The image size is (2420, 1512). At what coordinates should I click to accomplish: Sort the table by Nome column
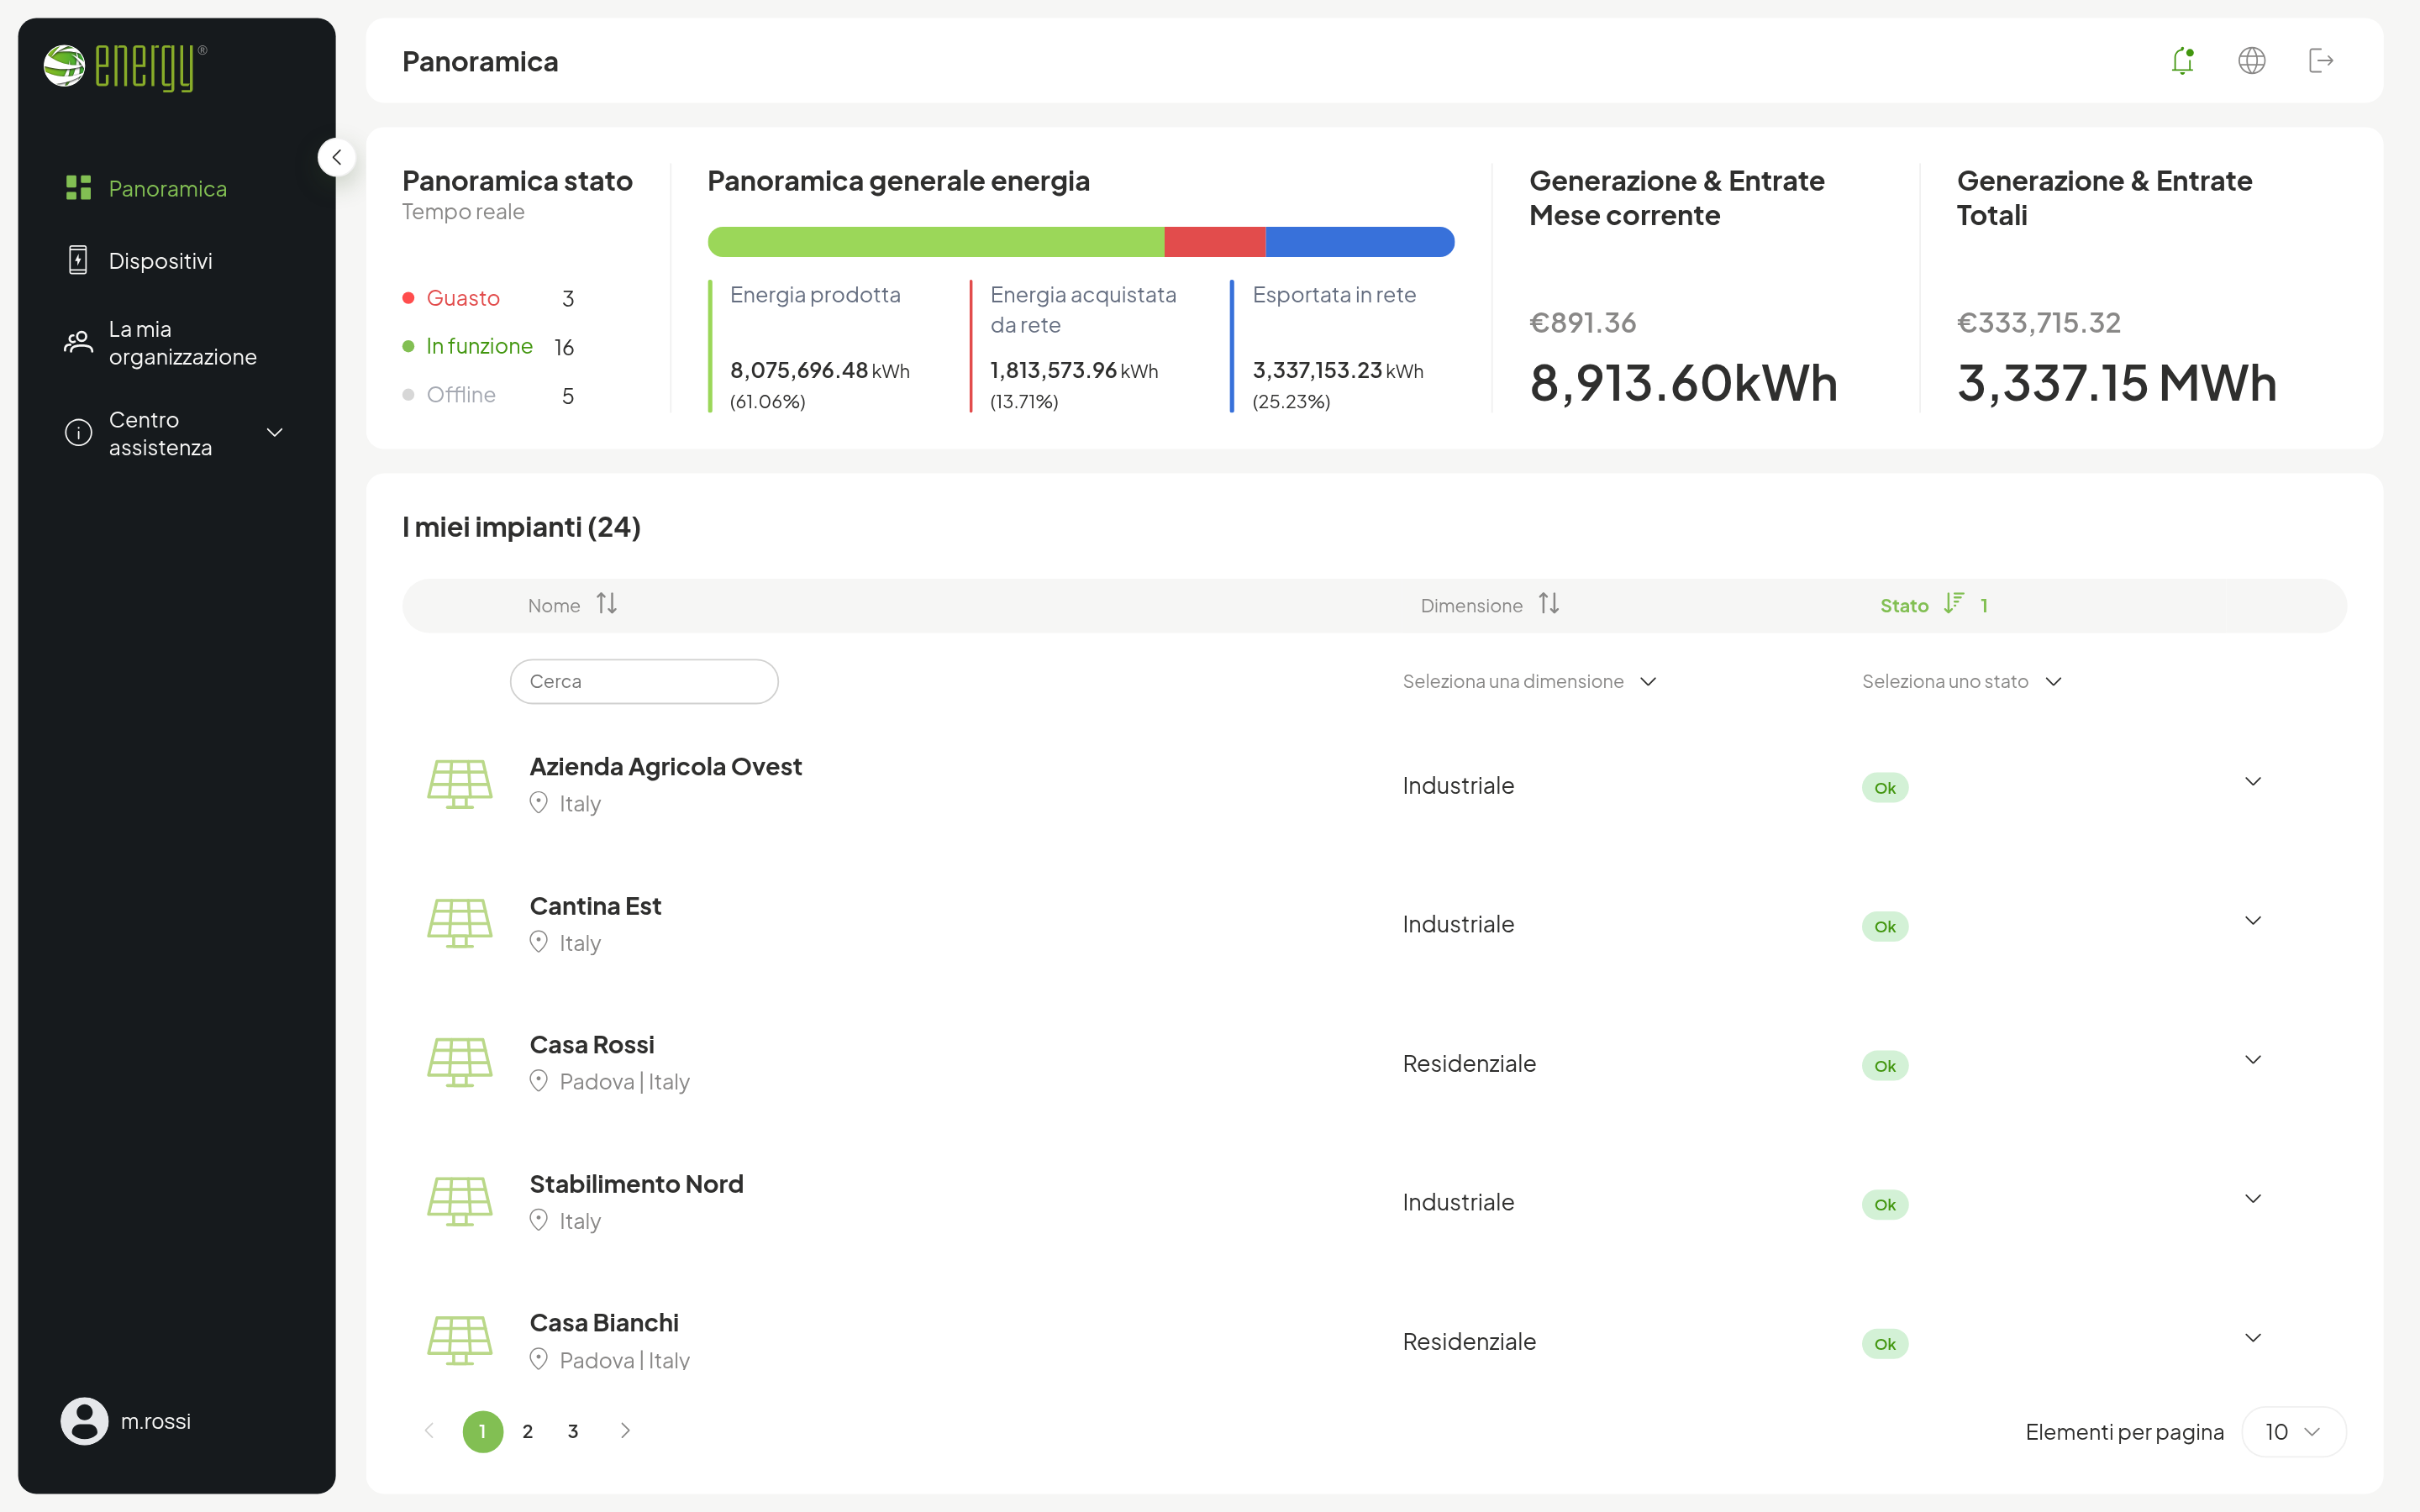[x=606, y=604]
